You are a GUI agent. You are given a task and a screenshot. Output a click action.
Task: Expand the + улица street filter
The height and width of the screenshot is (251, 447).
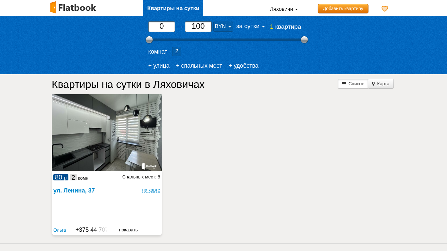point(159,66)
